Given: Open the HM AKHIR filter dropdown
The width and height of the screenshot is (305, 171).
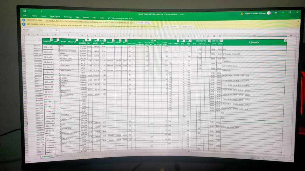Looking at the screenshot, I should point(98,40).
